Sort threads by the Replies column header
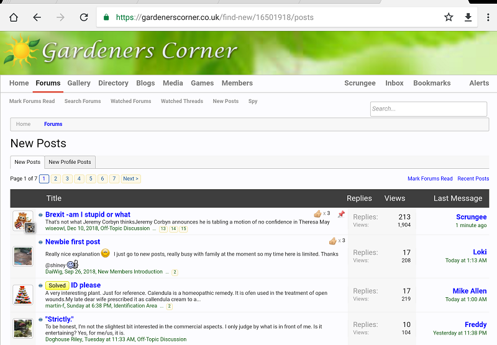 coord(359,199)
